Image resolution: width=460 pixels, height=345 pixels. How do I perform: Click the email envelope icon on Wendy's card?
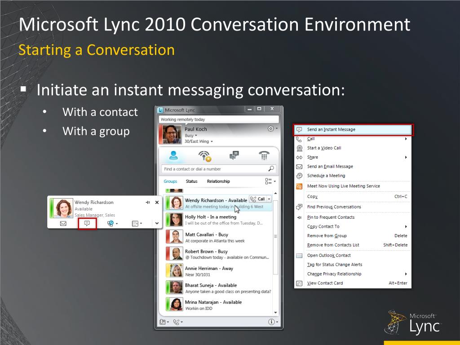[63, 224]
